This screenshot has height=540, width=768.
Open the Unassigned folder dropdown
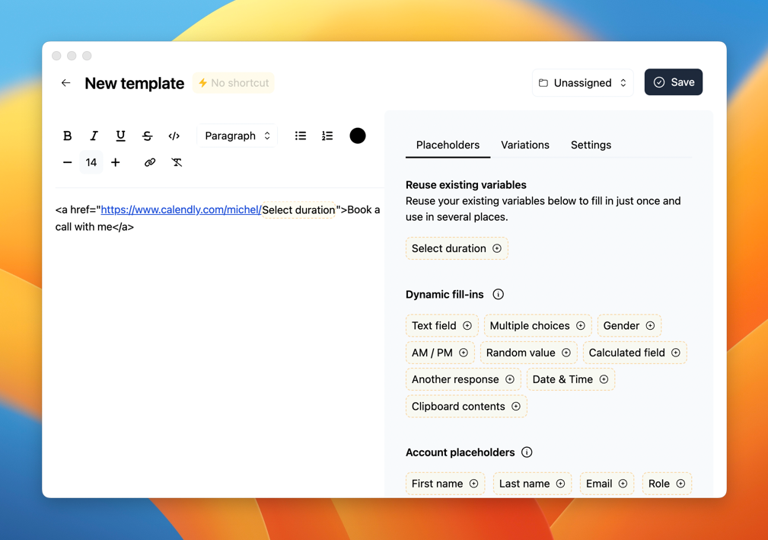click(x=582, y=81)
